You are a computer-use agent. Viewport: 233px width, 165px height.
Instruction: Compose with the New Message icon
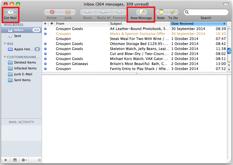(141, 12)
